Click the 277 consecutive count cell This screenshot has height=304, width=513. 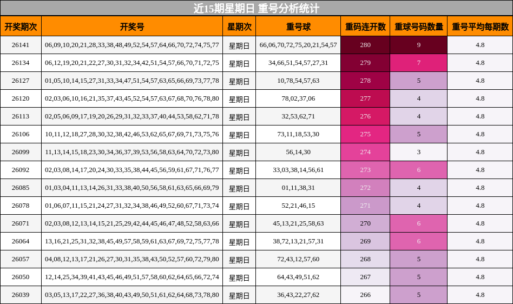365,98
